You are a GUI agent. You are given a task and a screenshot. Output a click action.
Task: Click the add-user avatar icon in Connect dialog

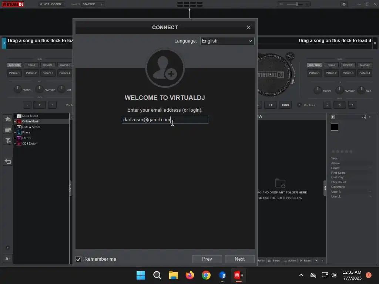click(165, 68)
